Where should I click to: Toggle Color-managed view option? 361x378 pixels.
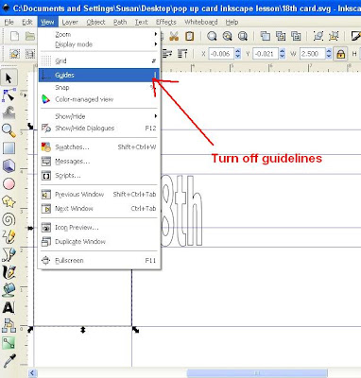[x=99, y=99]
